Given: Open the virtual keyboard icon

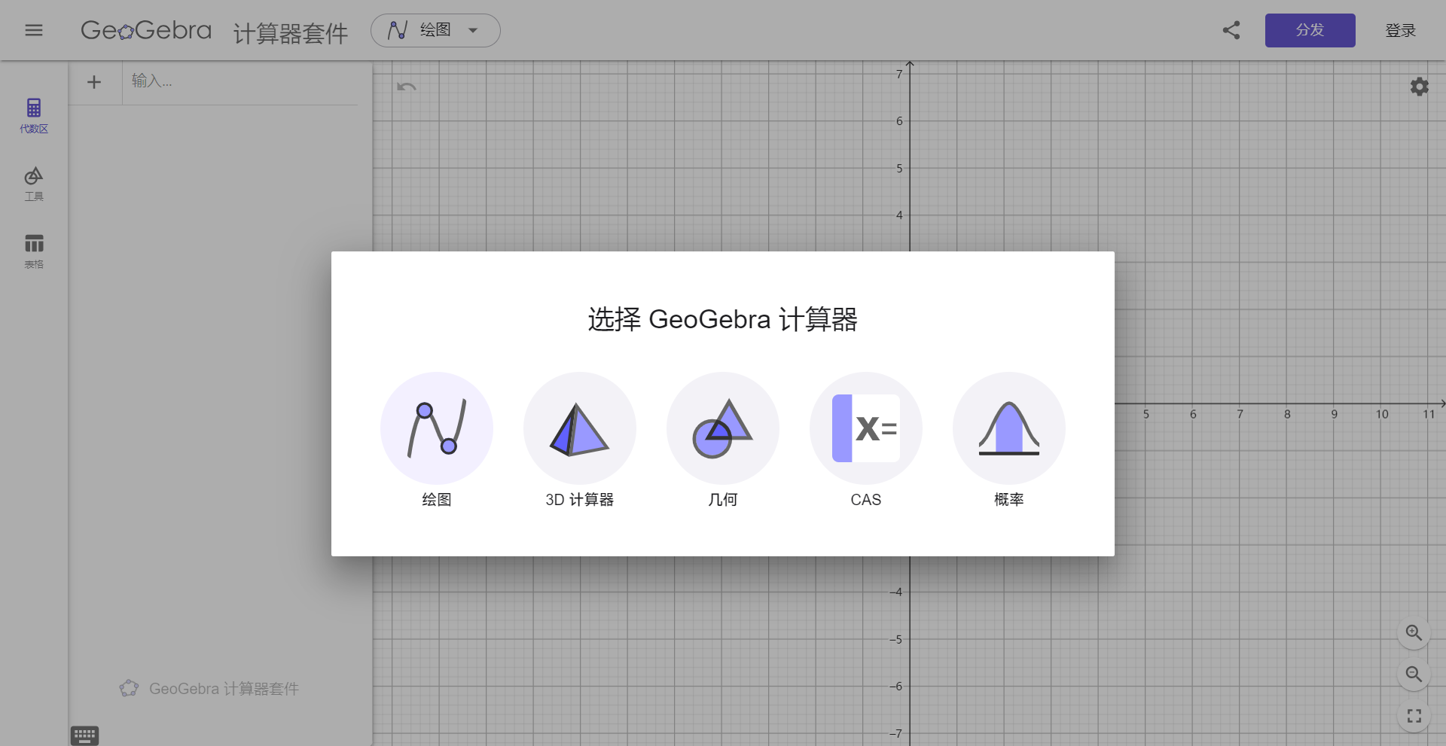Looking at the screenshot, I should point(84,735).
